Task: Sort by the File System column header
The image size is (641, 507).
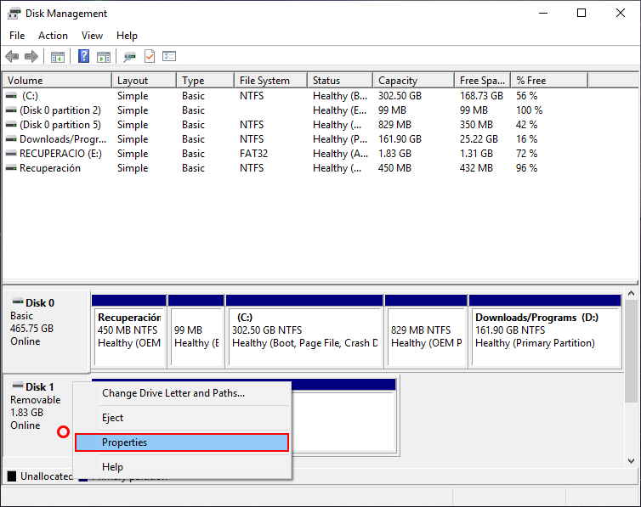Action: point(270,81)
